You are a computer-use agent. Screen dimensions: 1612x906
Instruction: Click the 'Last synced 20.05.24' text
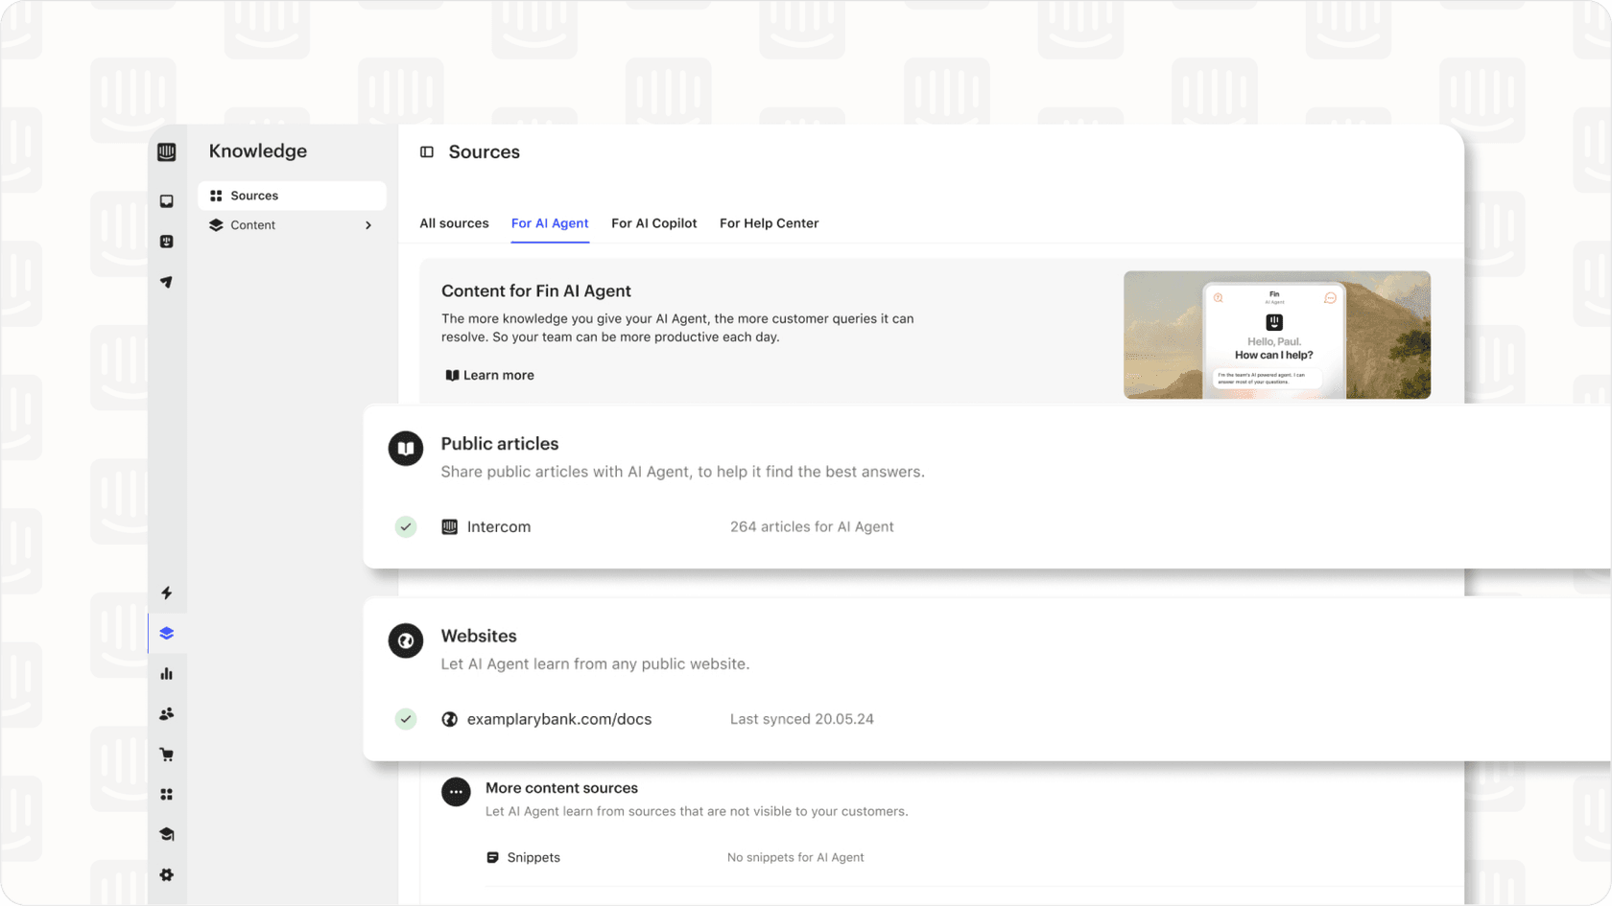(x=802, y=719)
